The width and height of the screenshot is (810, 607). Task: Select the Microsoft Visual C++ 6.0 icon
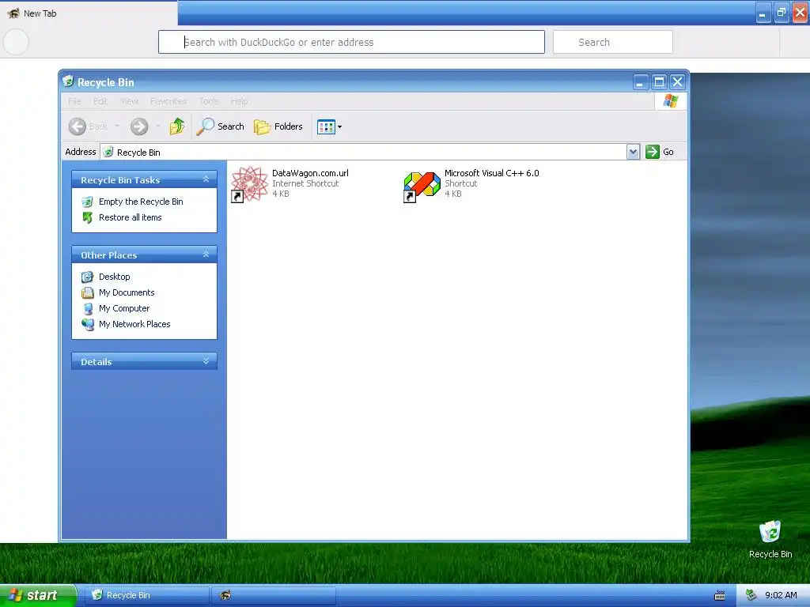[422, 185]
